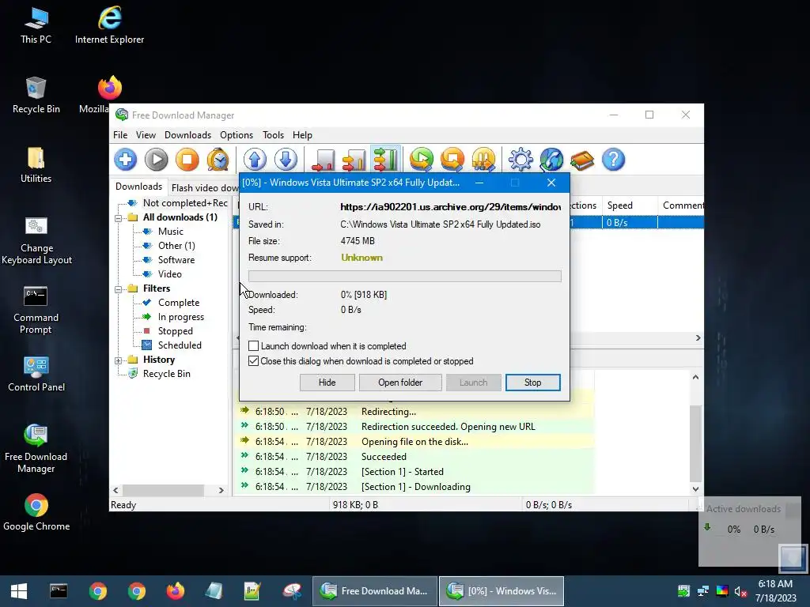The width and height of the screenshot is (810, 607).
Task: Open Settings via the gear toolbar icon
Action: (520, 160)
